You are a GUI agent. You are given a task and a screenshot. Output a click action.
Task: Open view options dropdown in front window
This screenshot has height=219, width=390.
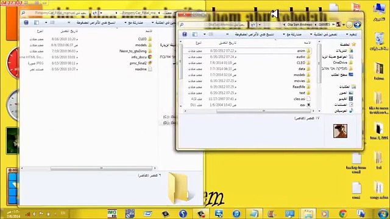coord(205,34)
